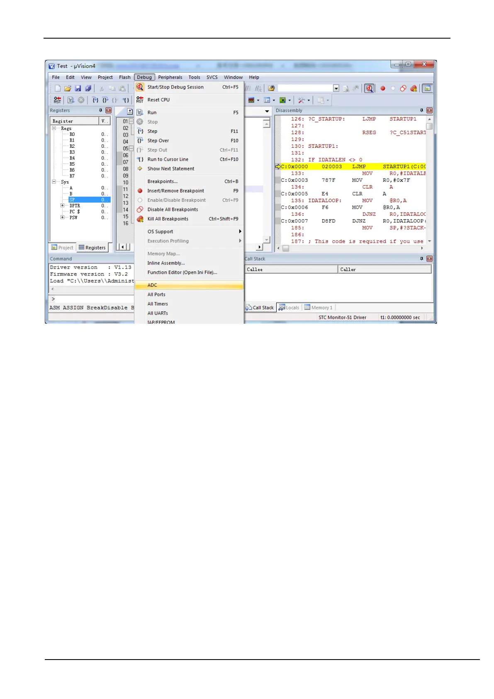494x699 pixels.
Task: Select the Call Stack tab
Action: coord(260,308)
